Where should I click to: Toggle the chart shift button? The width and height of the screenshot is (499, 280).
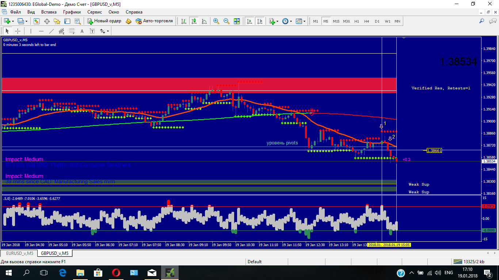pyautogui.click(x=260, y=21)
